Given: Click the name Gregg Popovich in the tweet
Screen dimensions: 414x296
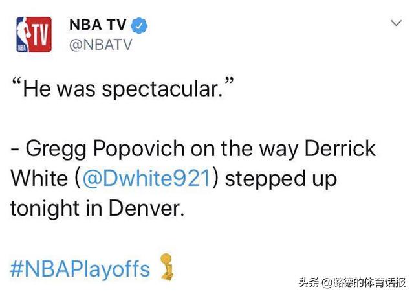Looking at the screenshot, I should 105,150.
